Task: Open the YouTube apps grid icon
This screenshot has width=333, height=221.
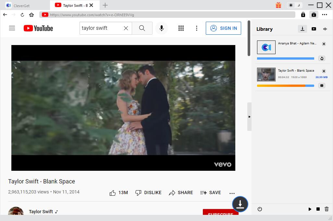Action: 181,28
